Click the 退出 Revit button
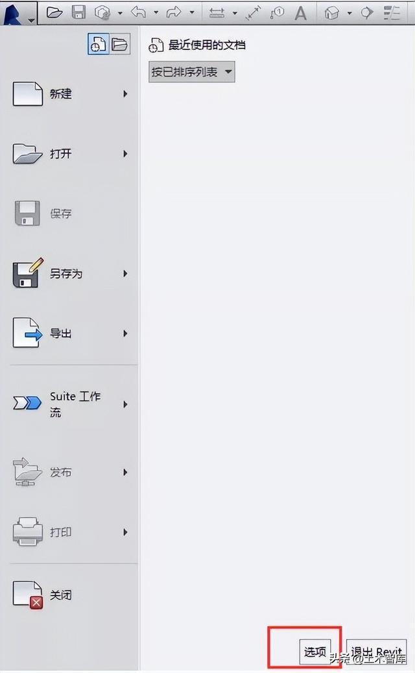 (376, 652)
